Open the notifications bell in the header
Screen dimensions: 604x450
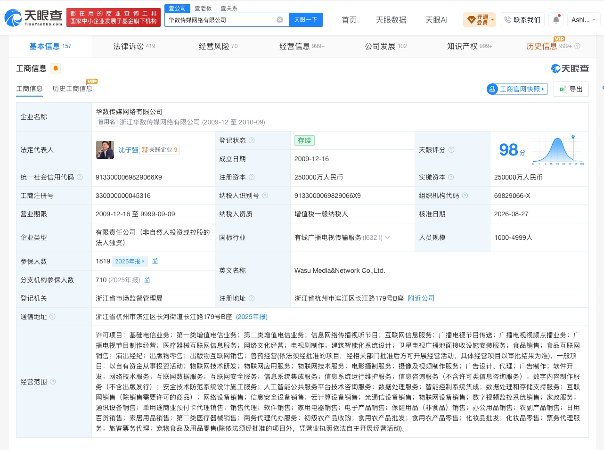[x=556, y=20]
